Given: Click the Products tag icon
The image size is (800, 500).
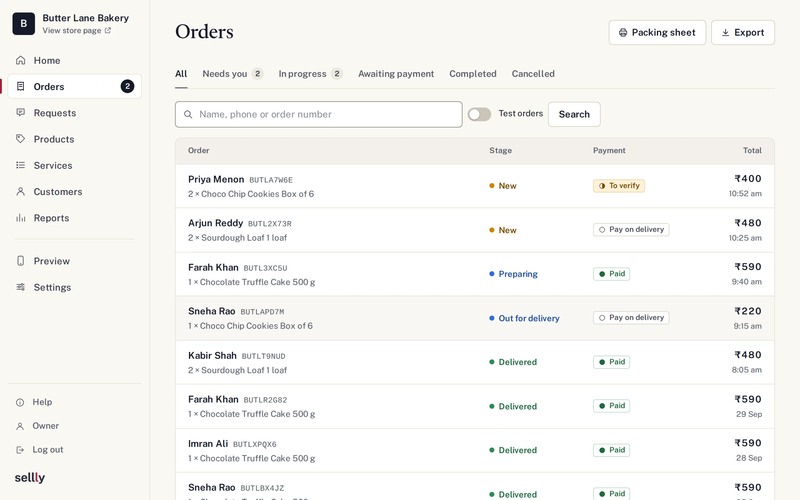Looking at the screenshot, I should click(21, 139).
